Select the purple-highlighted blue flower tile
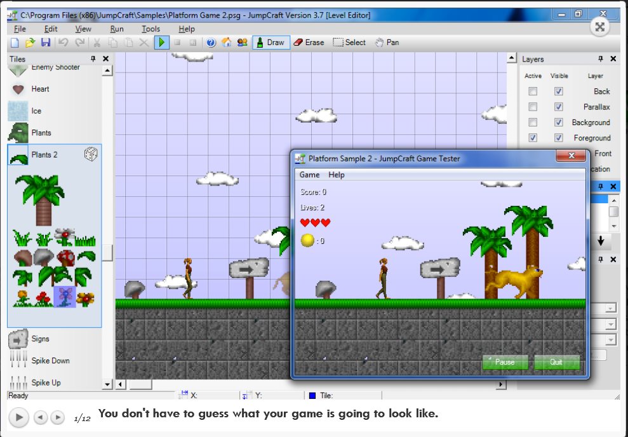628x437 pixels. (x=65, y=297)
